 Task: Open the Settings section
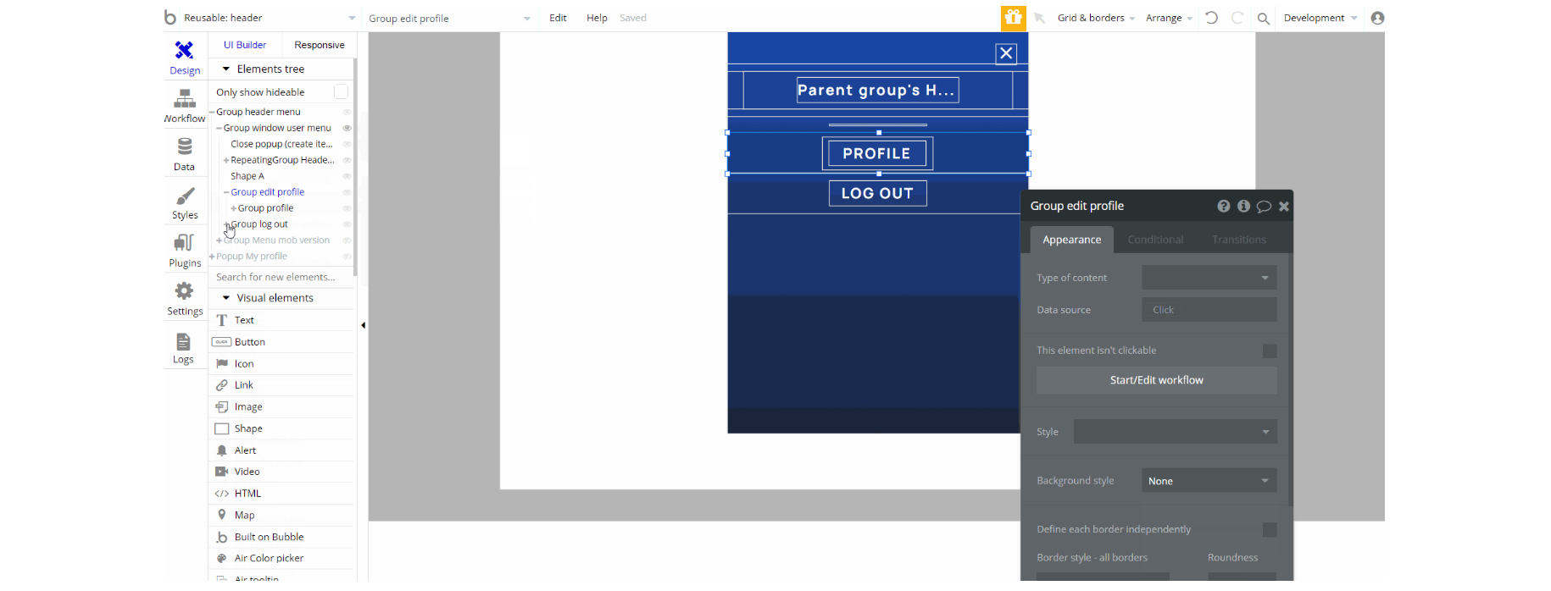coord(185,300)
